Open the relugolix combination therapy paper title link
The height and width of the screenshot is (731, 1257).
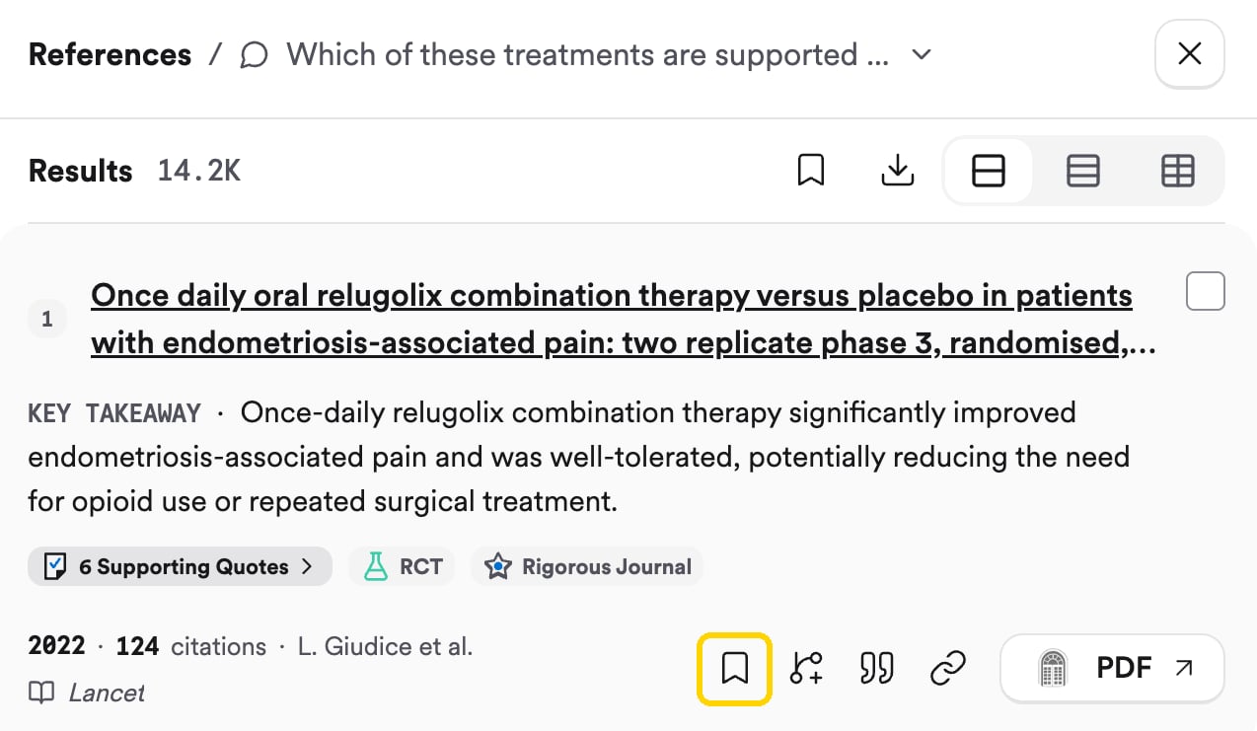pyautogui.click(x=623, y=320)
